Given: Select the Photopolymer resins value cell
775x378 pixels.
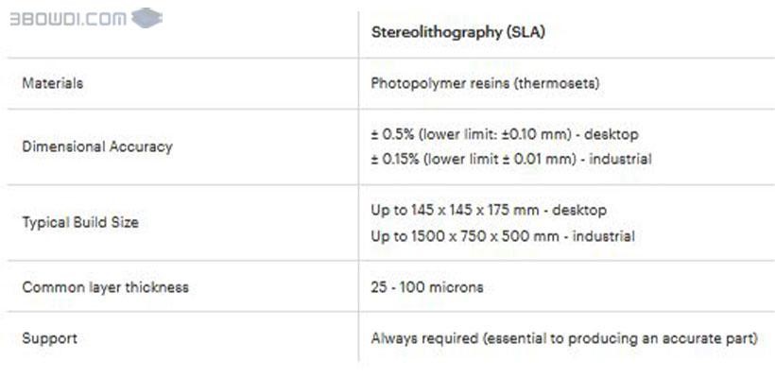Looking at the screenshot, I should click(x=485, y=83).
